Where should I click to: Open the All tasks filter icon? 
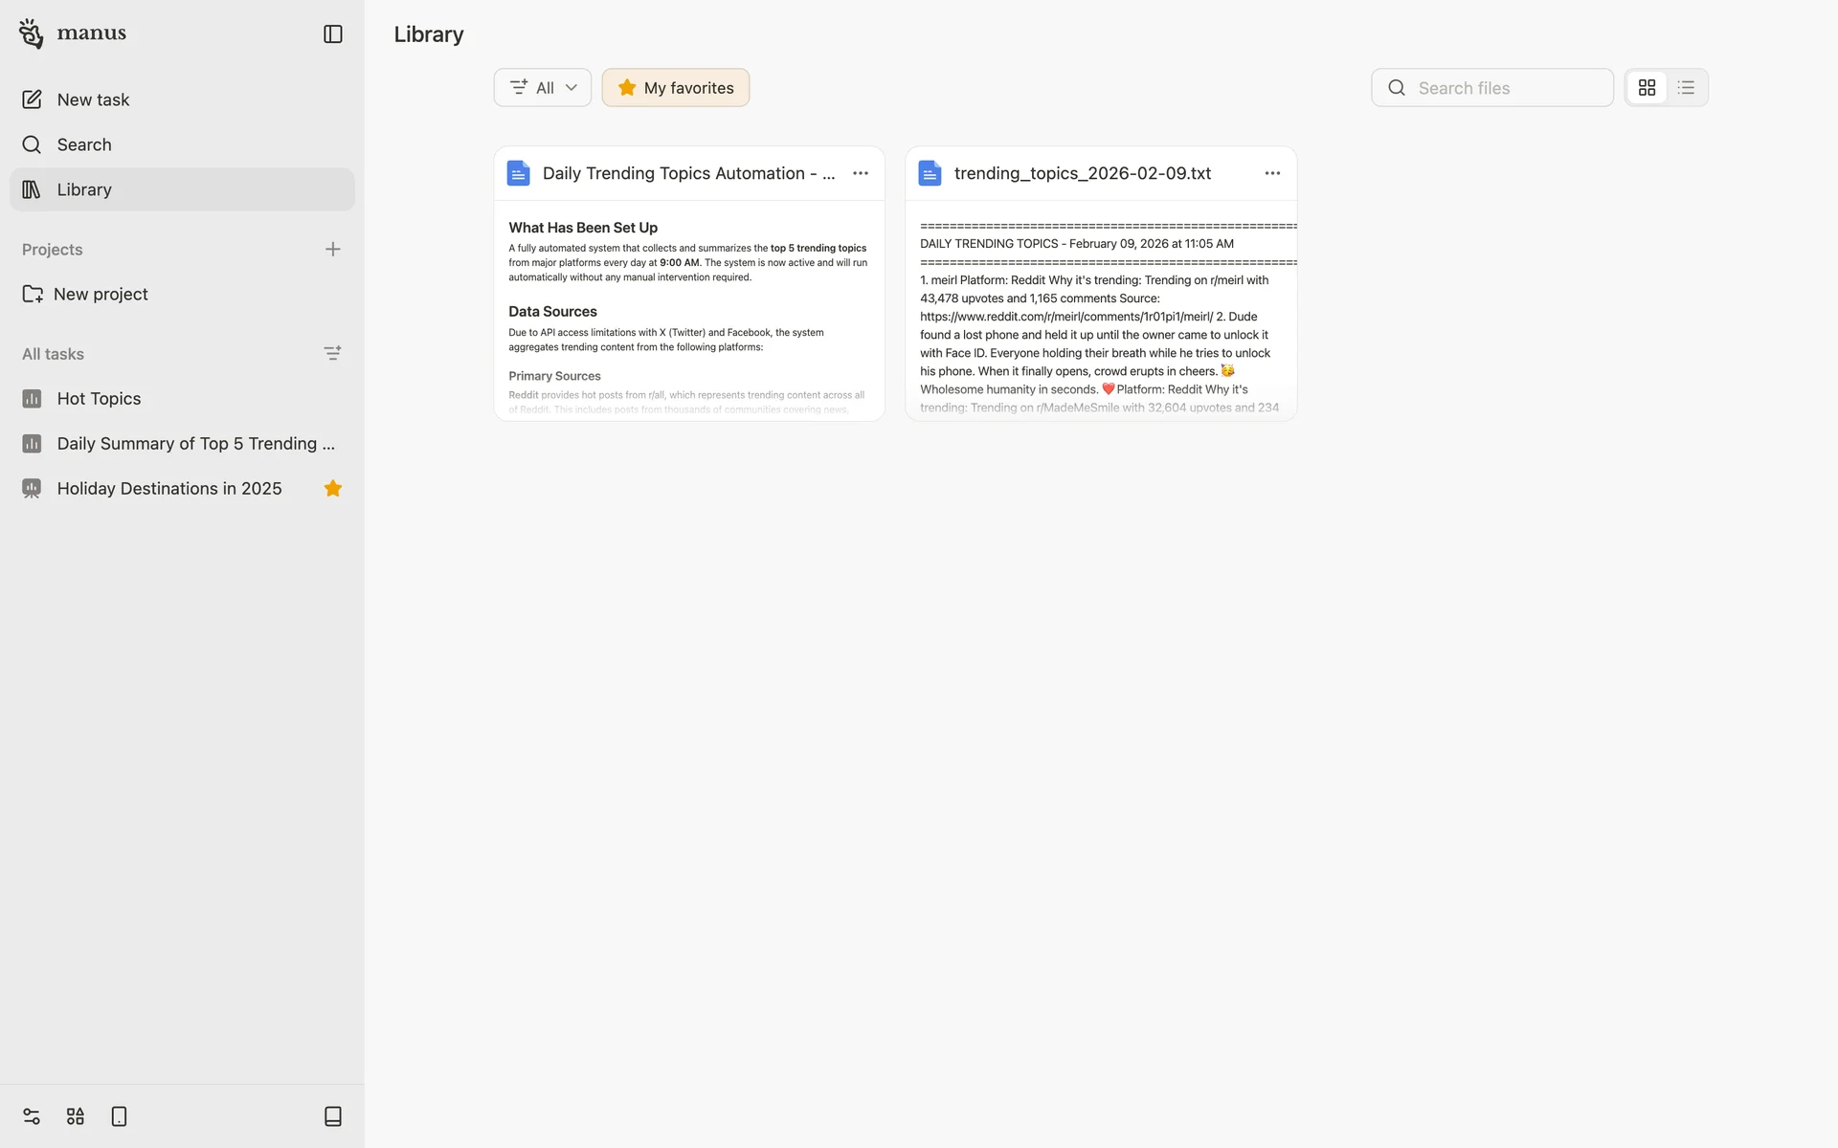click(x=332, y=354)
